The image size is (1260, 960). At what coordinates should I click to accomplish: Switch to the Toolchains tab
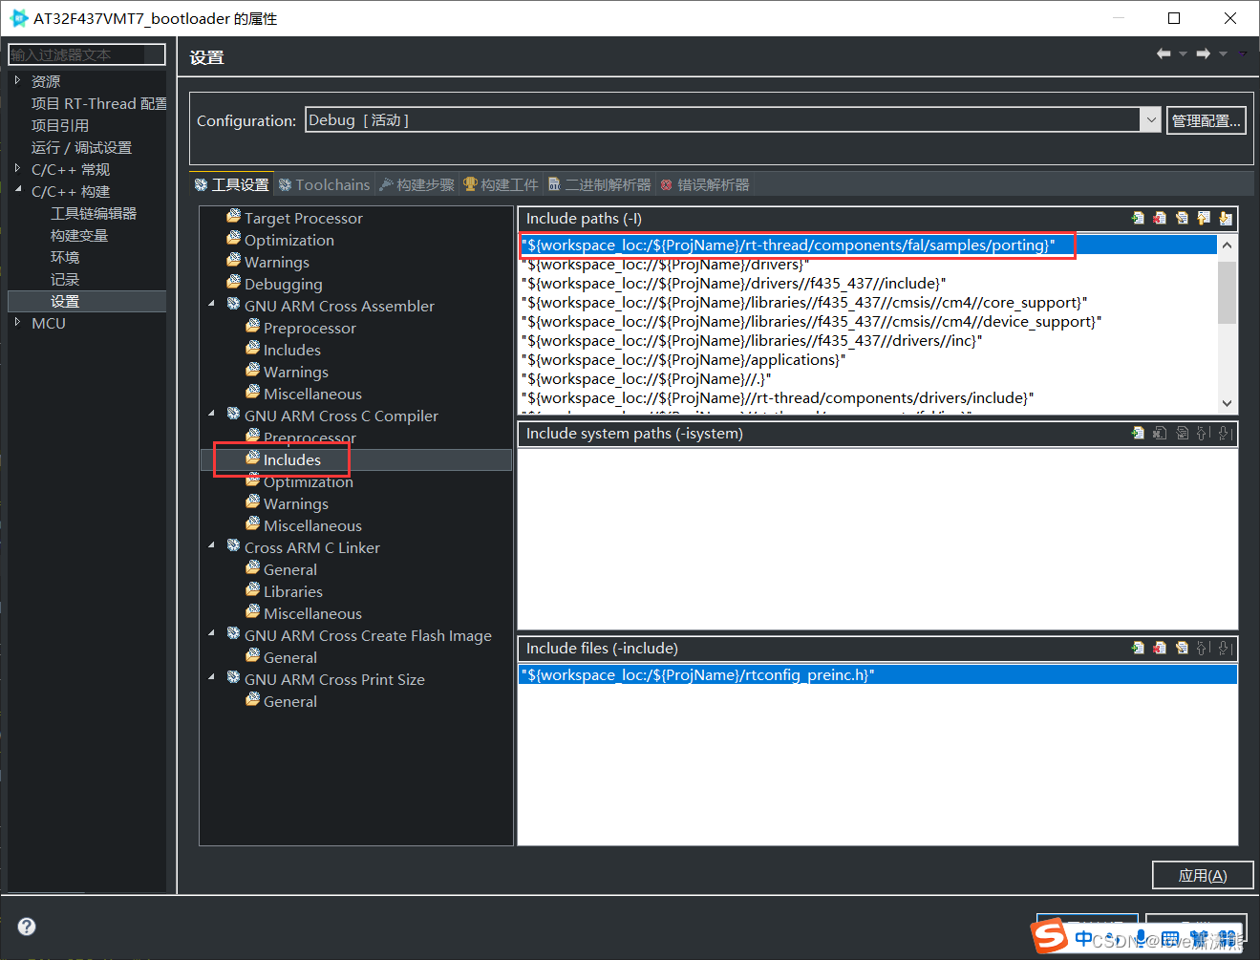pos(324,184)
